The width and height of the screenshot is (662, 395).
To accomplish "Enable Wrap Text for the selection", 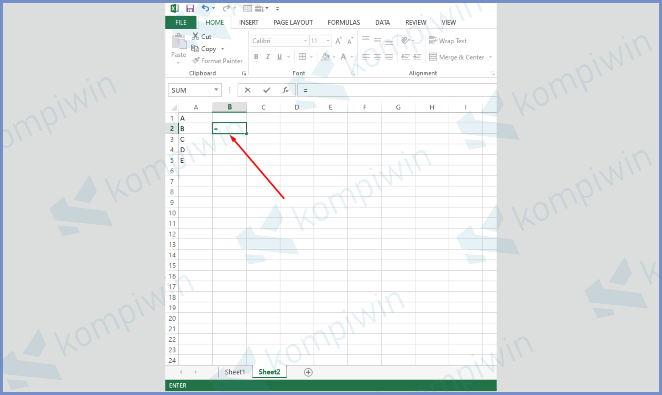I will coord(448,41).
